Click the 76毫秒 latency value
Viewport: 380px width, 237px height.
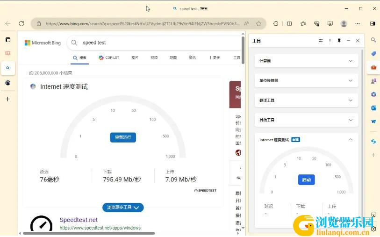(x=50, y=180)
